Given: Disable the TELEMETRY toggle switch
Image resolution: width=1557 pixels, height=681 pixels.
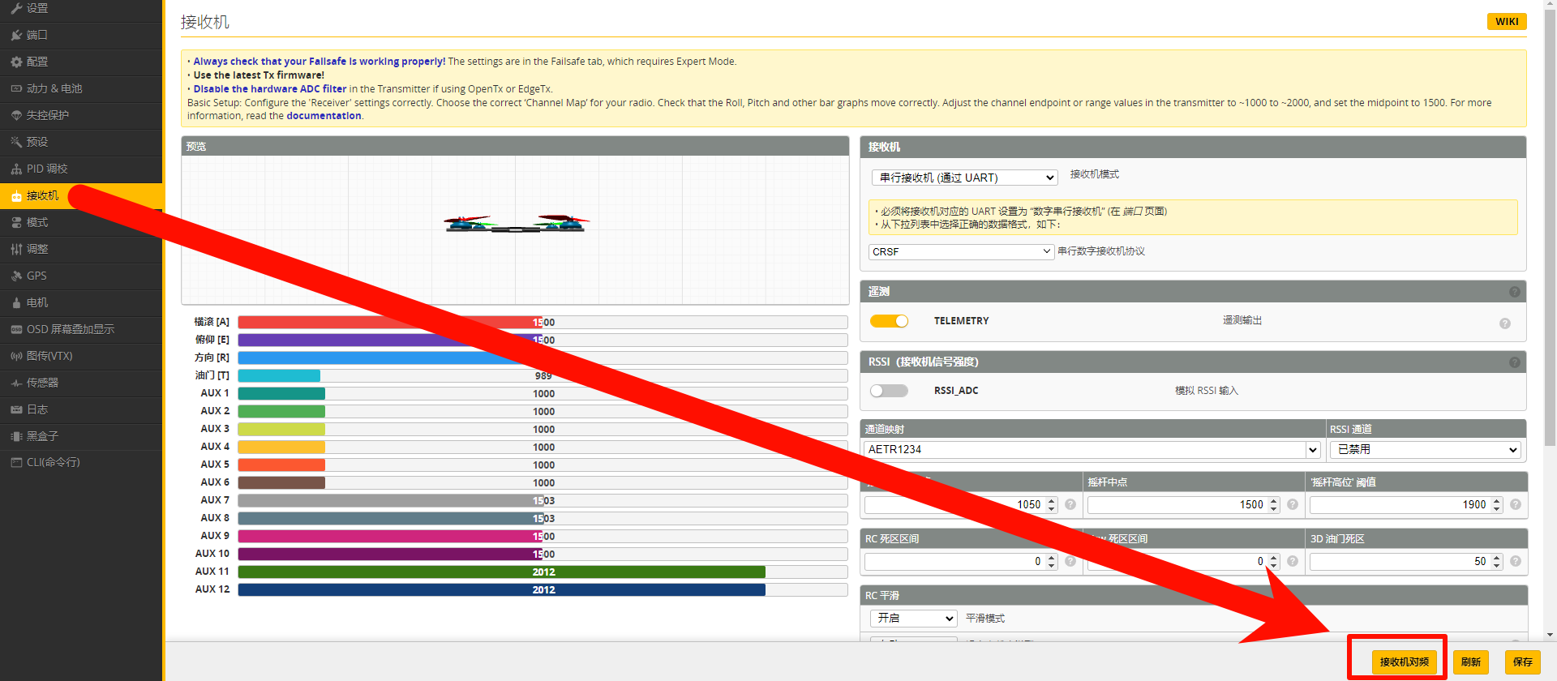Looking at the screenshot, I should pos(889,321).
